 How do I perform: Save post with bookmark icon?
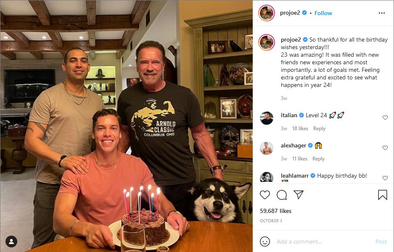coord(382,195)
